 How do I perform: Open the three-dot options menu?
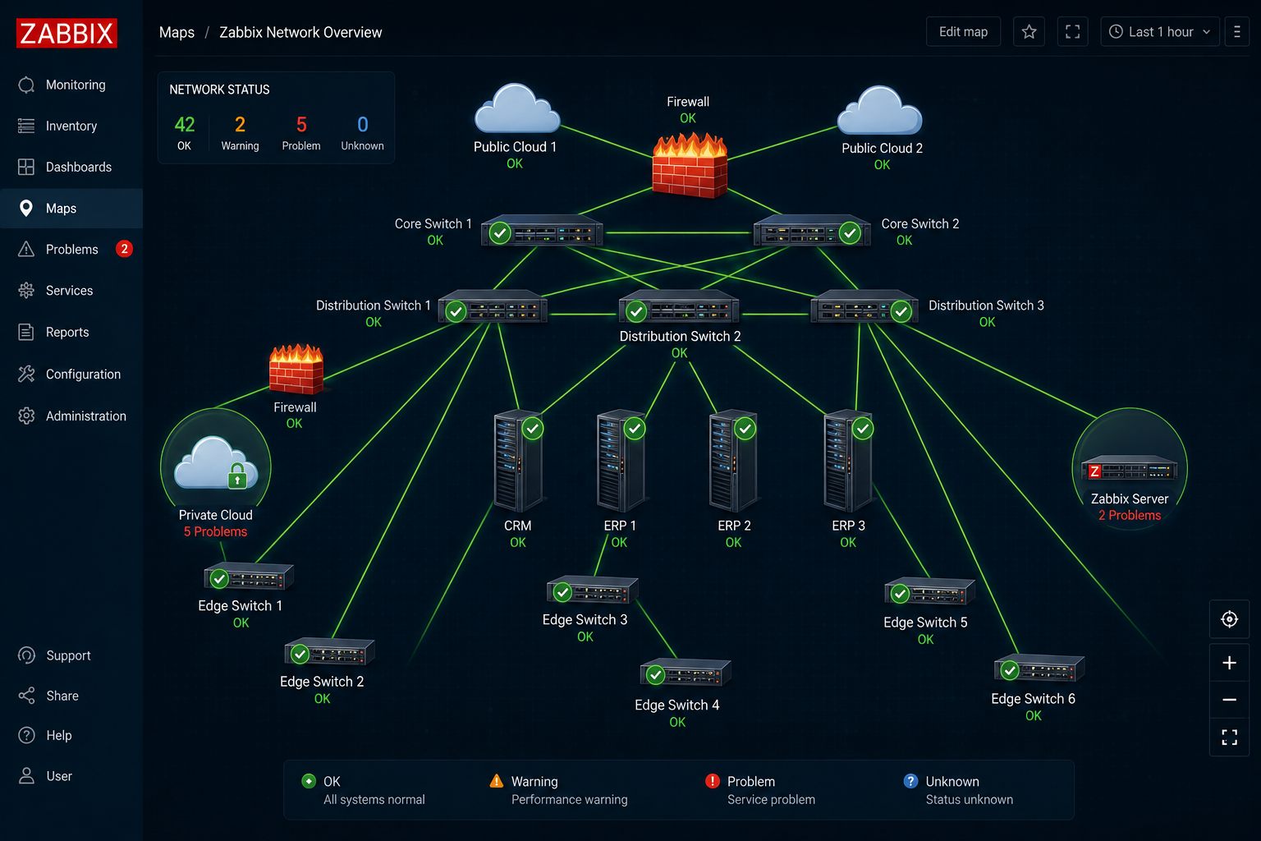tap(1237, 31)
